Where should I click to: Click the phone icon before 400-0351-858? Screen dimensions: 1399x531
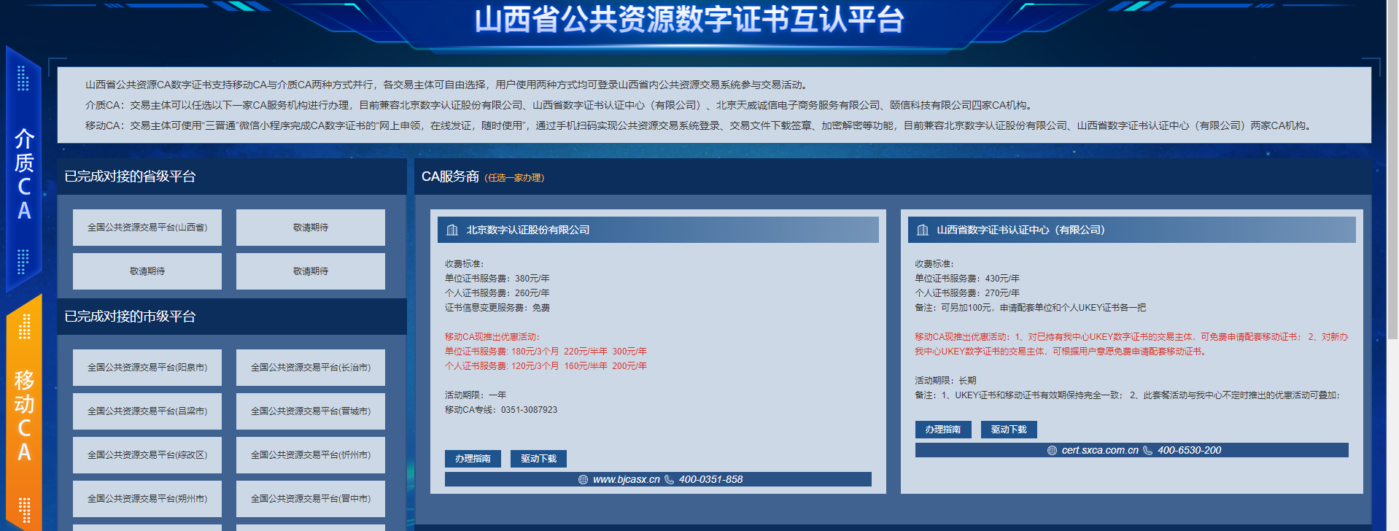coord(669,479)
